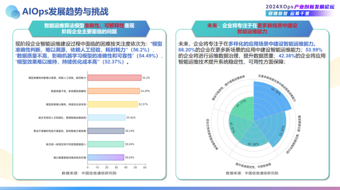Click polar label "建设可观测性，提升智能运维效率"
The width and height of the screenshot is (340, 190).
tap(228, 88)
